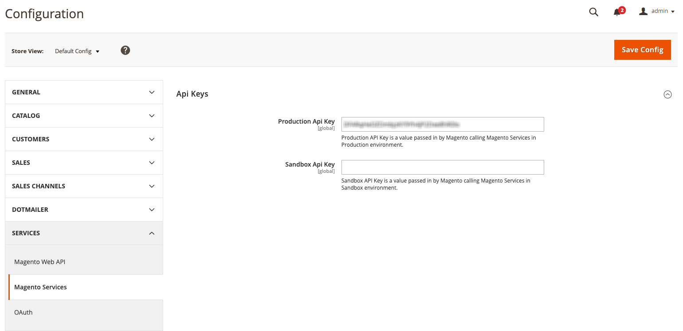683x331 pixels.
Task: Open the admin account dropdown
Action: pyautogui.click(x=663, y=12)
